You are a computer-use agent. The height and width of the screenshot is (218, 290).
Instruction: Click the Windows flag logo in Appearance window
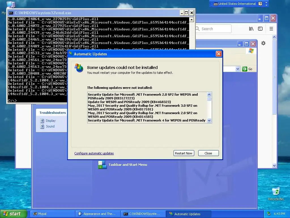point(251,51)
